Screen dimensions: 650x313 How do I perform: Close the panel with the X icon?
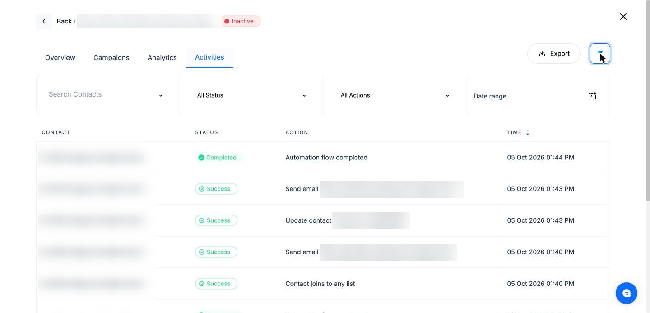(623, 17)
